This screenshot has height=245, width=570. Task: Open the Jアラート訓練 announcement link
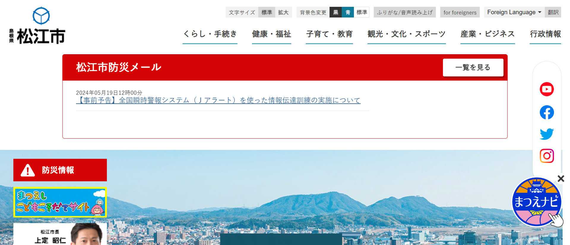pyautogui.click(x=218, y=100)
